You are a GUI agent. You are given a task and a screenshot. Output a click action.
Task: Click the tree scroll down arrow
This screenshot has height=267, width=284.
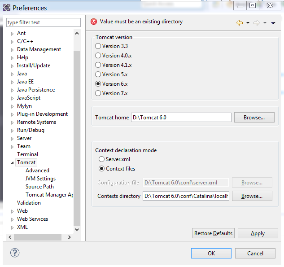point(77,230)
